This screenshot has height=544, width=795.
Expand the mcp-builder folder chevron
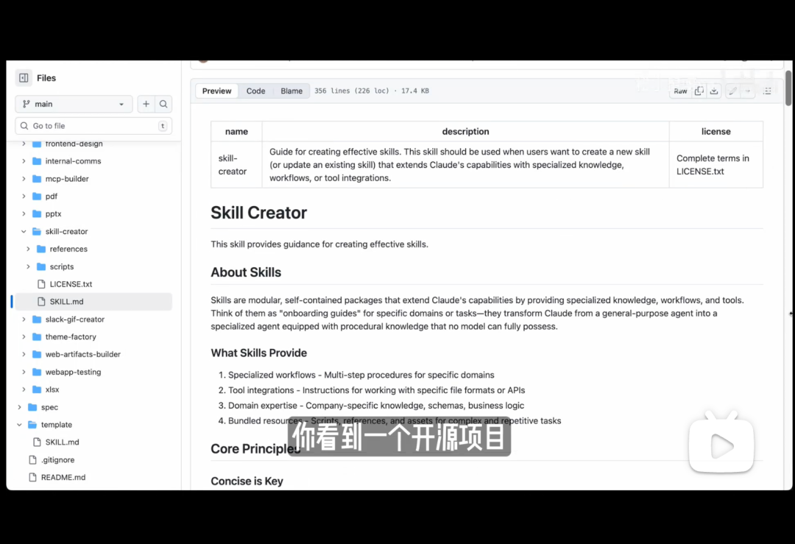(24, 179)
